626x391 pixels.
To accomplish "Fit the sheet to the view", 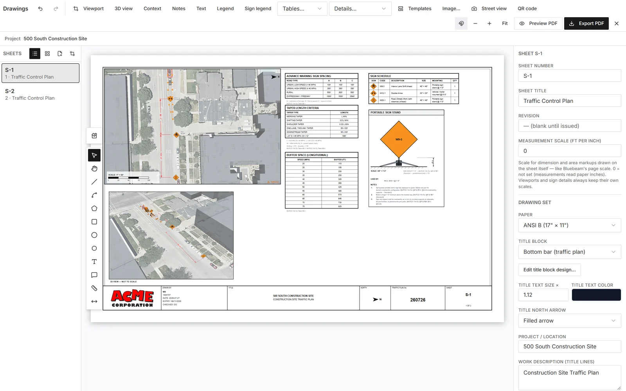I will (x=505, y=23).
